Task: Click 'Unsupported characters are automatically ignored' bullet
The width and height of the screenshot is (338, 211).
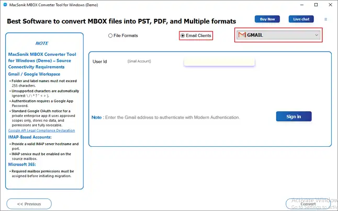Action: coord(45,93)
